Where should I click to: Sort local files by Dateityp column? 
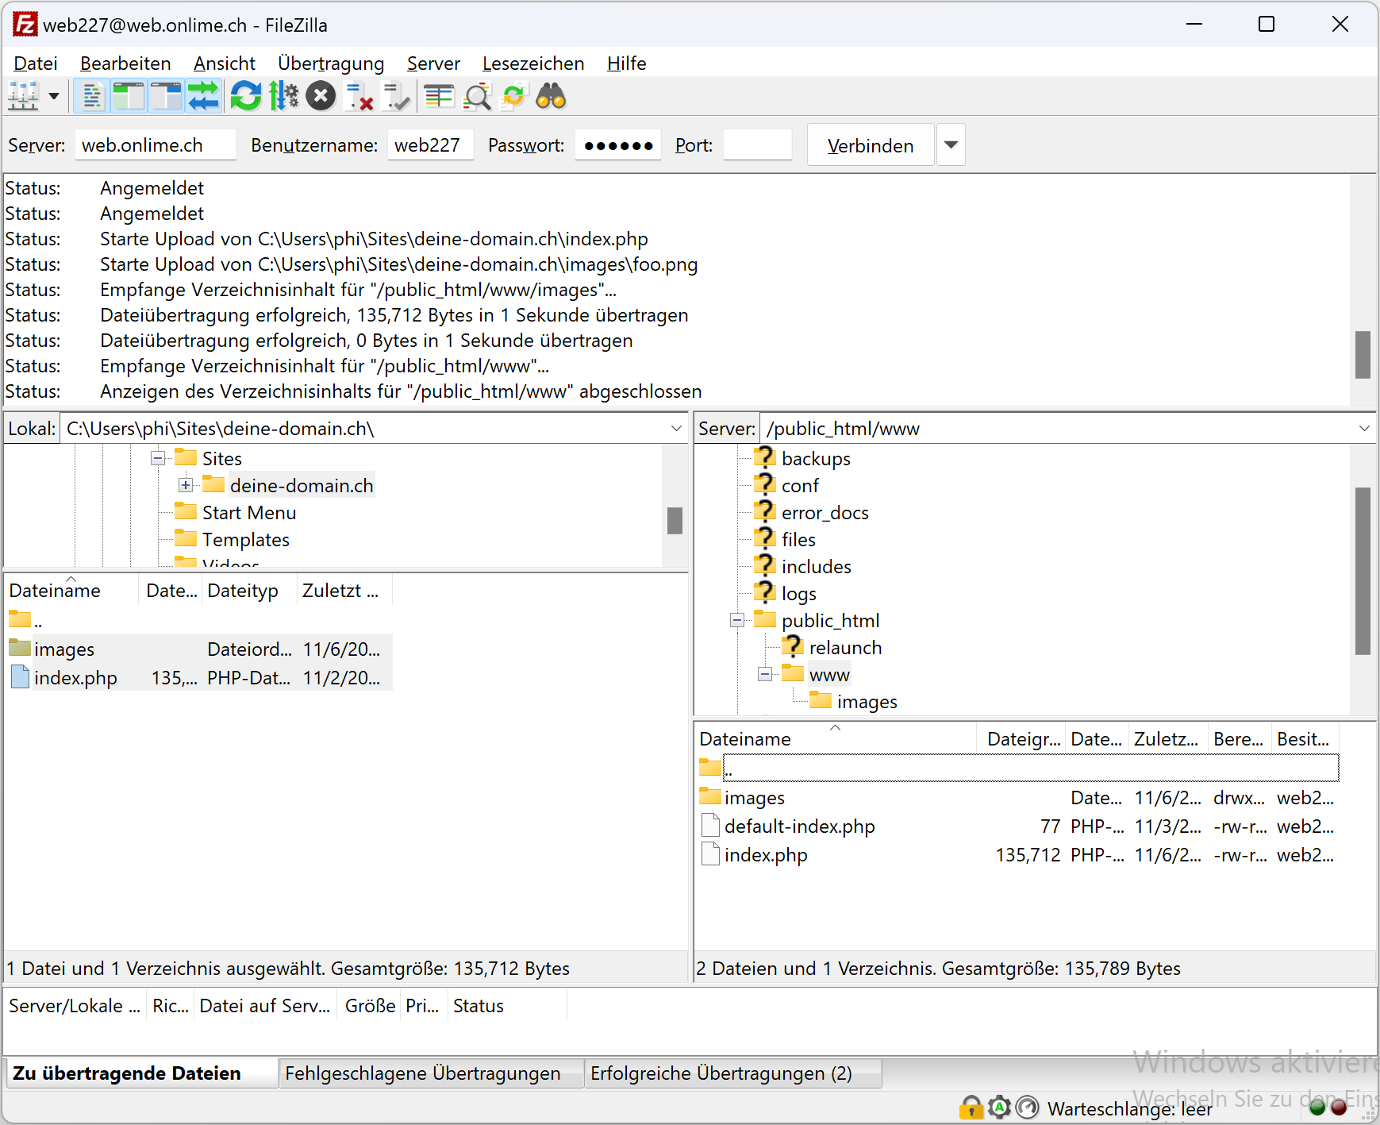click(249, 591)
